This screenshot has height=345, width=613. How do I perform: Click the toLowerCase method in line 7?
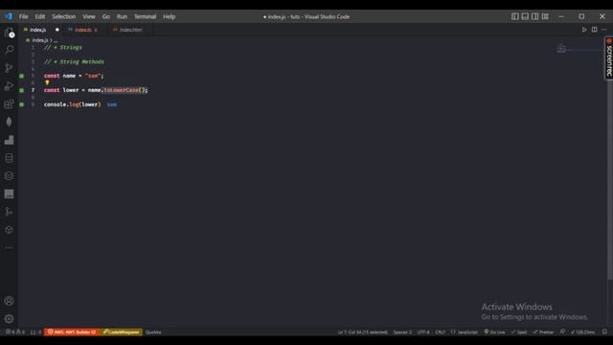point(121,90)
